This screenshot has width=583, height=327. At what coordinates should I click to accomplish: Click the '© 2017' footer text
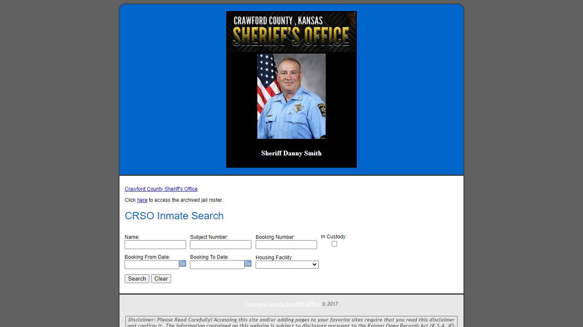click(330, 304)
